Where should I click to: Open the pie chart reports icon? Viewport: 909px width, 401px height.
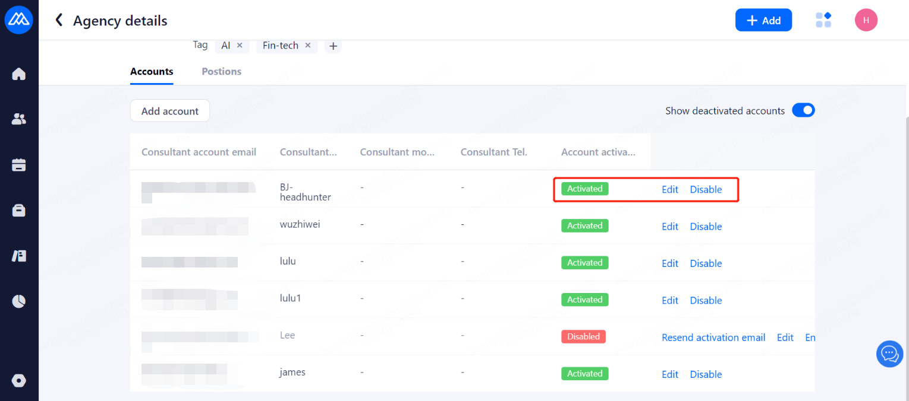19,301
